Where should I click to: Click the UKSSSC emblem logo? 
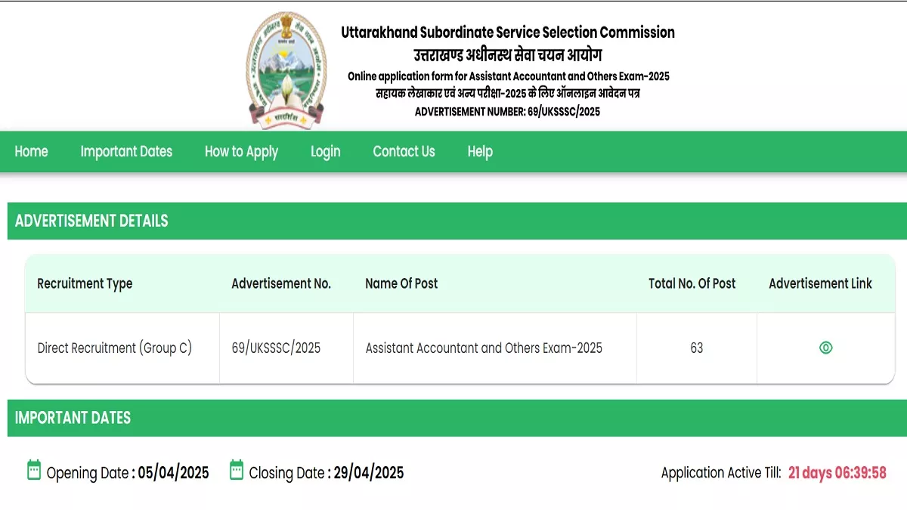tap(286, 70)
